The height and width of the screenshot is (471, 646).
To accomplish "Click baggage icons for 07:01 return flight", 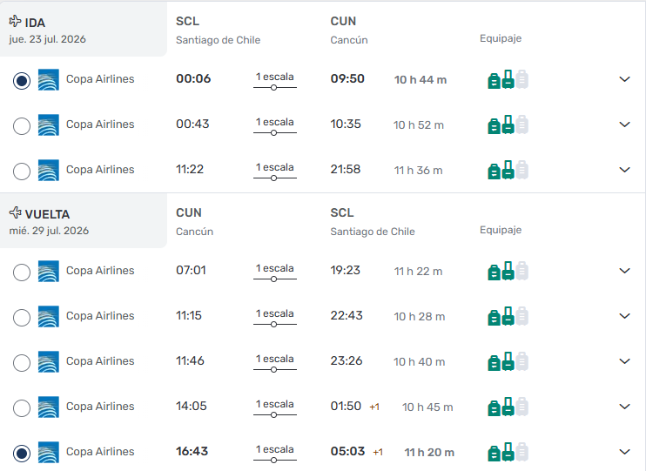I will (508, 271).
